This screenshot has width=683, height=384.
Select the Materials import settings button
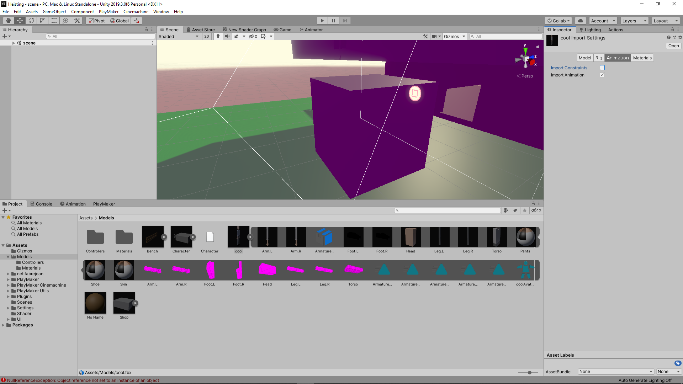[x=642, y=58]
